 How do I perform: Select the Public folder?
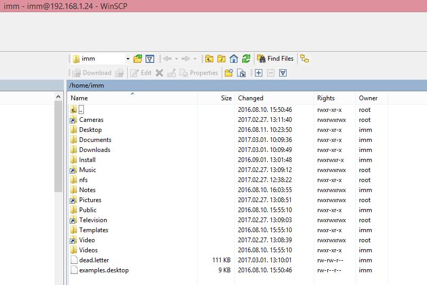(88, 210)
